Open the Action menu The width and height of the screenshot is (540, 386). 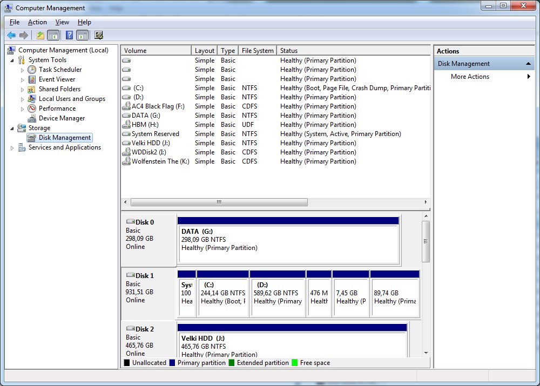click(x=37, y=22)
